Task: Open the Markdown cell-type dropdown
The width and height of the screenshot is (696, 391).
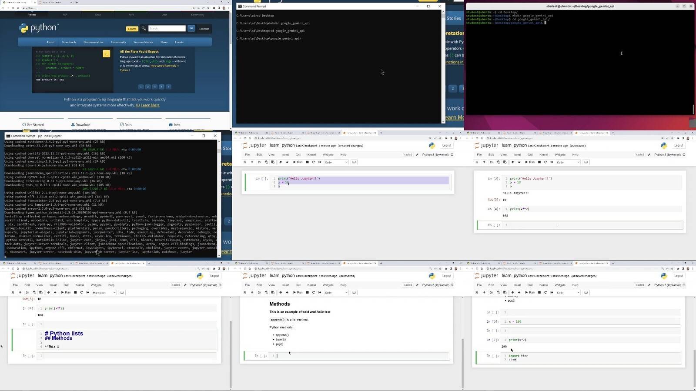Action: tap(104, 293)
